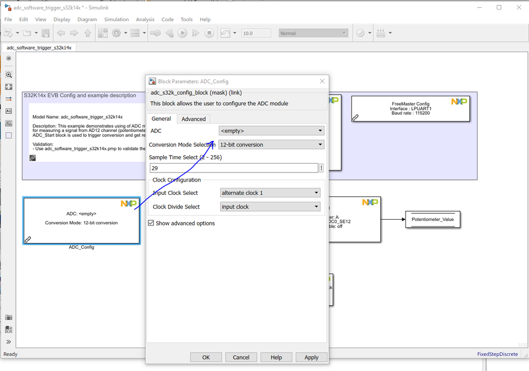Expand the Open folder dropdown arrow
Viewport: 529px width, 371px height.
coord(36,33)
